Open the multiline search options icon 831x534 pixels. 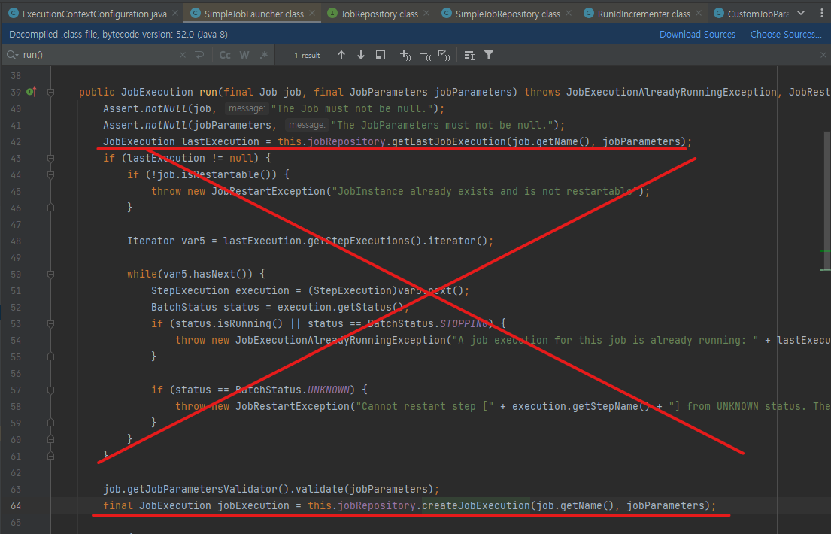pos(469,55)
